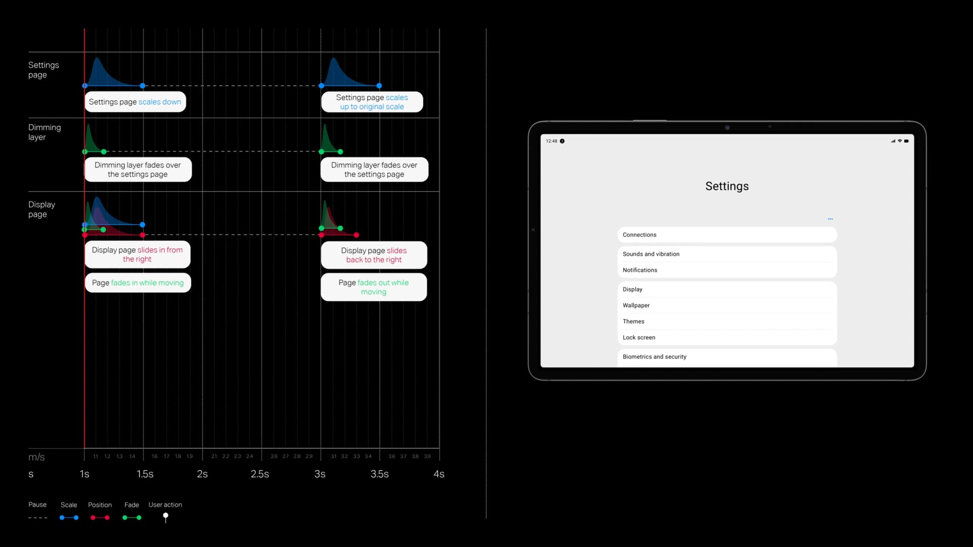This screenshot has height=547, width=973.
Task: Click the 'Settings page scales down' tooltip
Action: [135, 102]
